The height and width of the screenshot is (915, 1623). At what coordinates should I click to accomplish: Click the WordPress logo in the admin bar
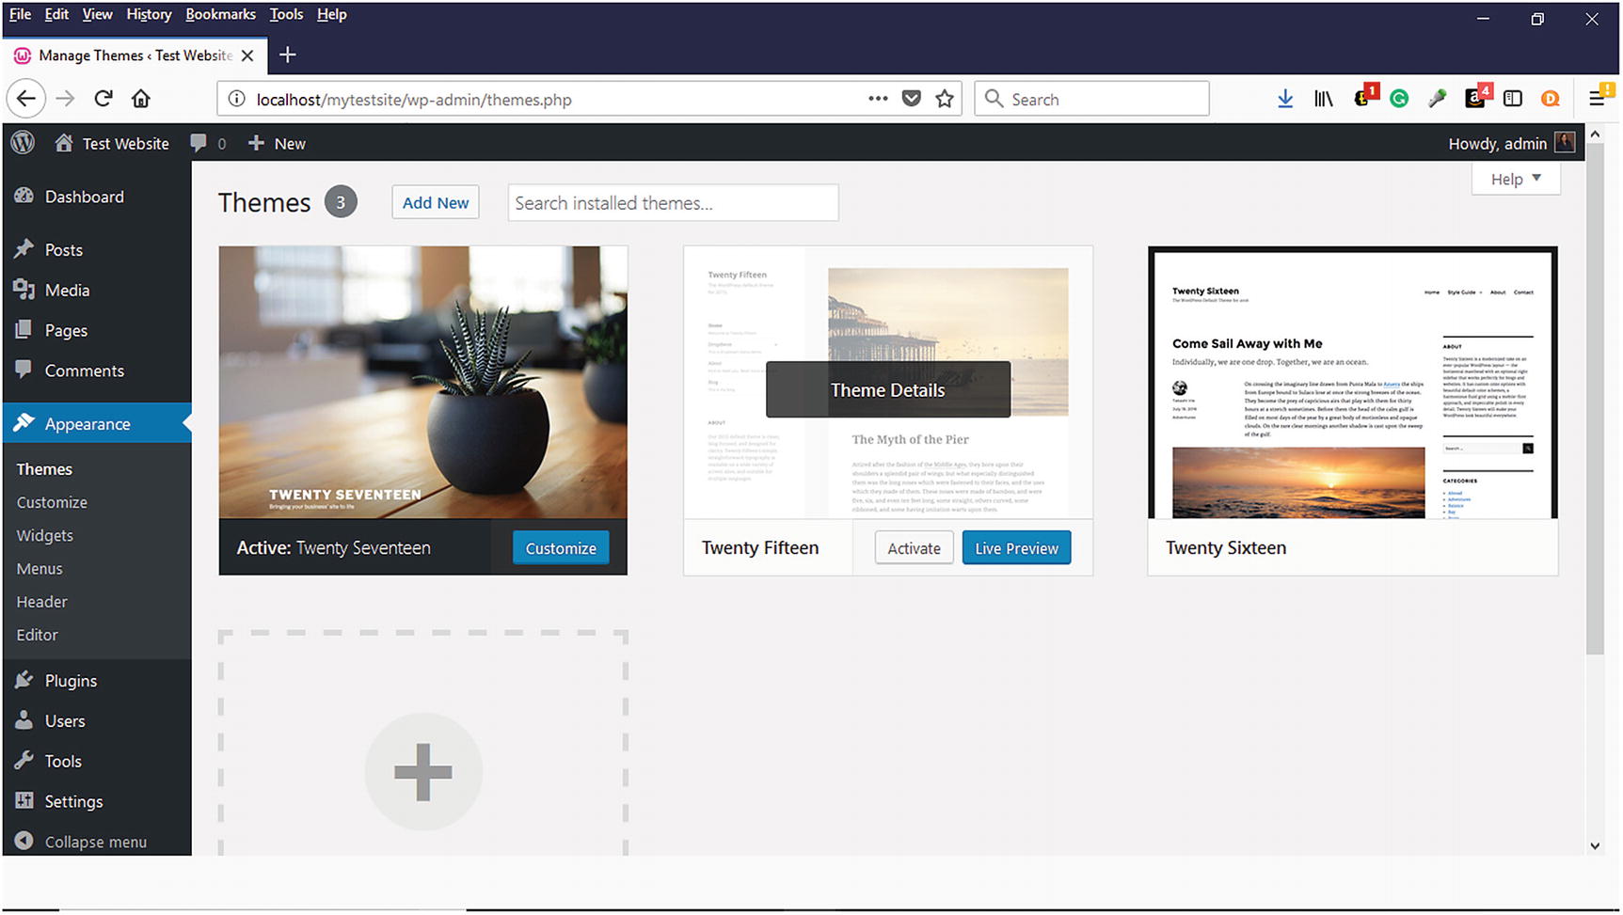pyautogui.click(x=23, y=143)
